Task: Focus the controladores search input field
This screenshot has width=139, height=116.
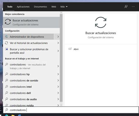Action: click(x=71, y=110)
